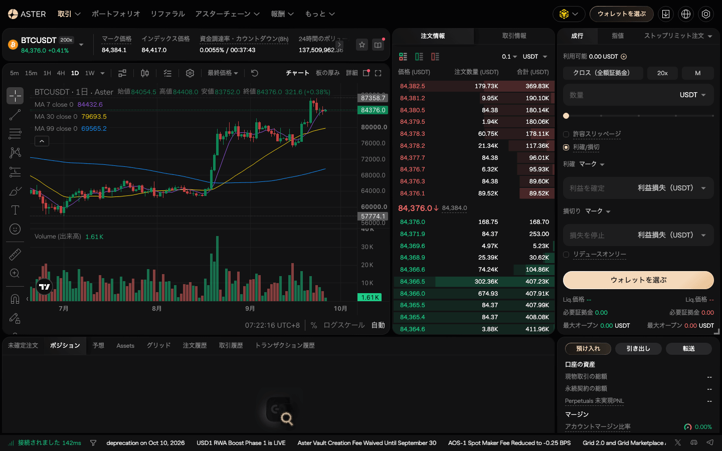722x451 pixels.
Task: Activate the chart zoom-in tool
Action: (15, 274)
